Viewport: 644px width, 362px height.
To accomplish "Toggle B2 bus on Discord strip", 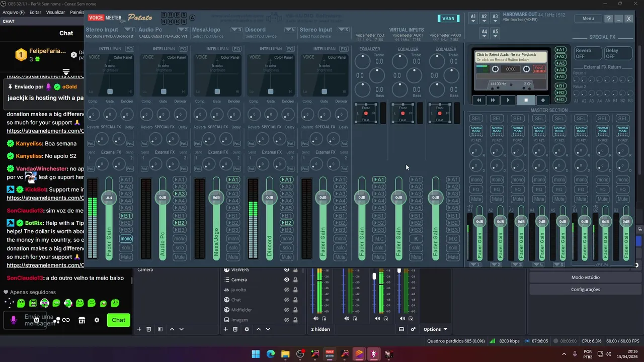I will point(287,223).
